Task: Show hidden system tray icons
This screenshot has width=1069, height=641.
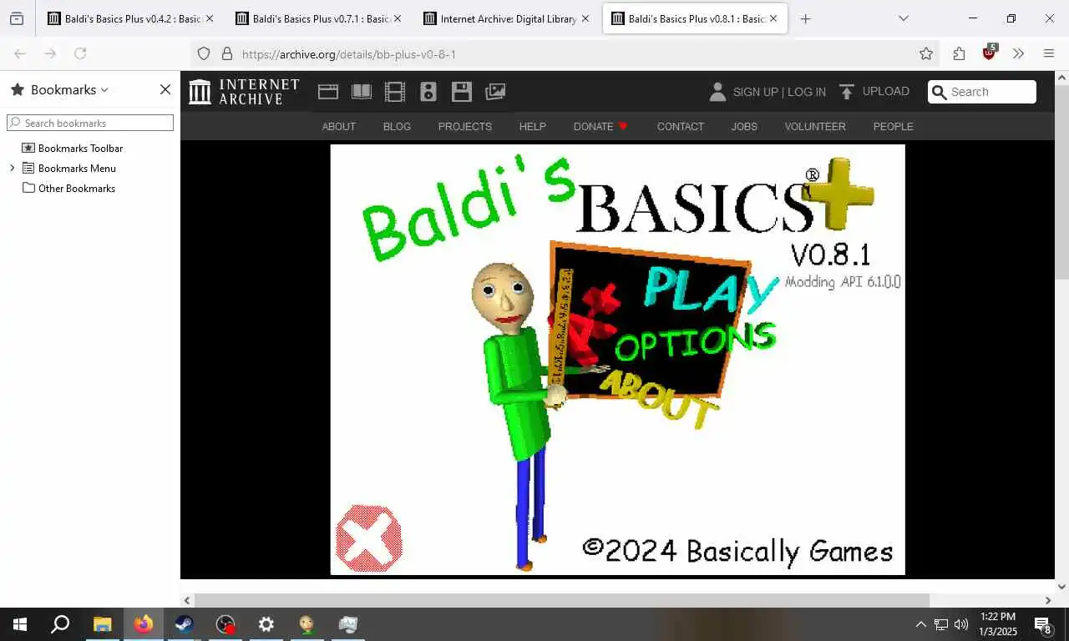Action: [920, 623]
